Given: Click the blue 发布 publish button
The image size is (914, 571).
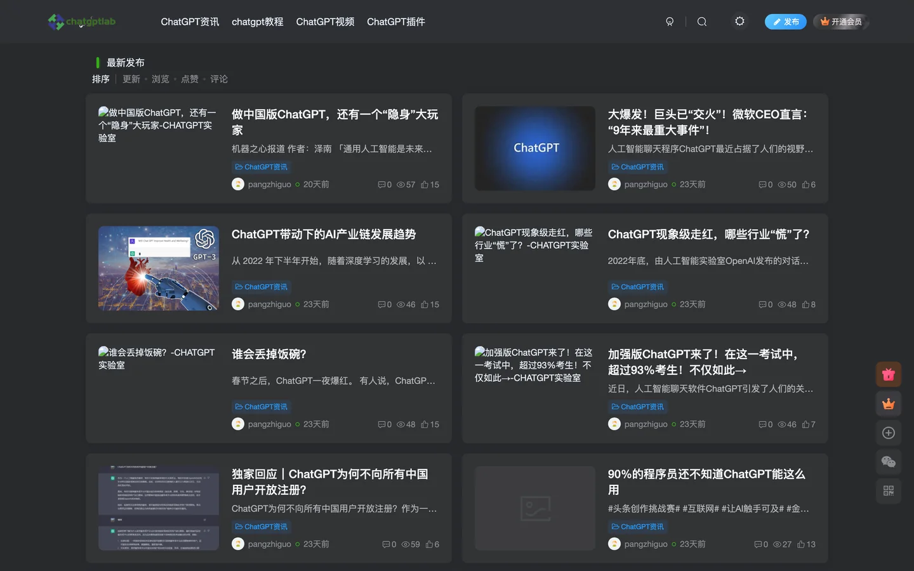Looking at the screenshot, I should [x=786, y=22].
